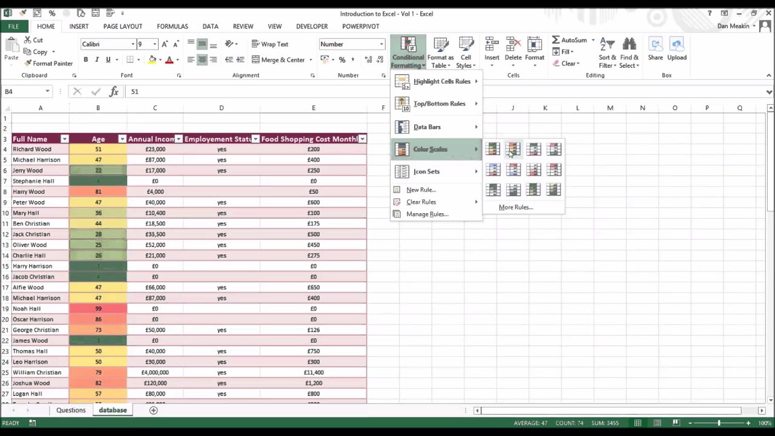
Task: Click the Paste button
Action: tap(11, 50)
